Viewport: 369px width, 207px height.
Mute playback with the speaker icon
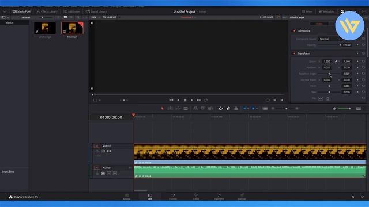point(334,109)
